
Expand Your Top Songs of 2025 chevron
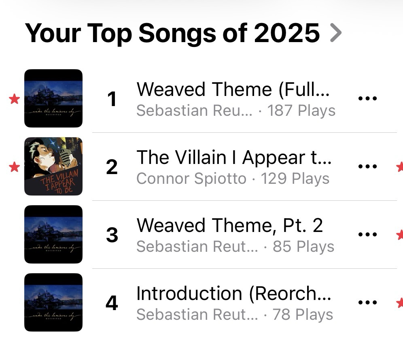click(336, 33)
